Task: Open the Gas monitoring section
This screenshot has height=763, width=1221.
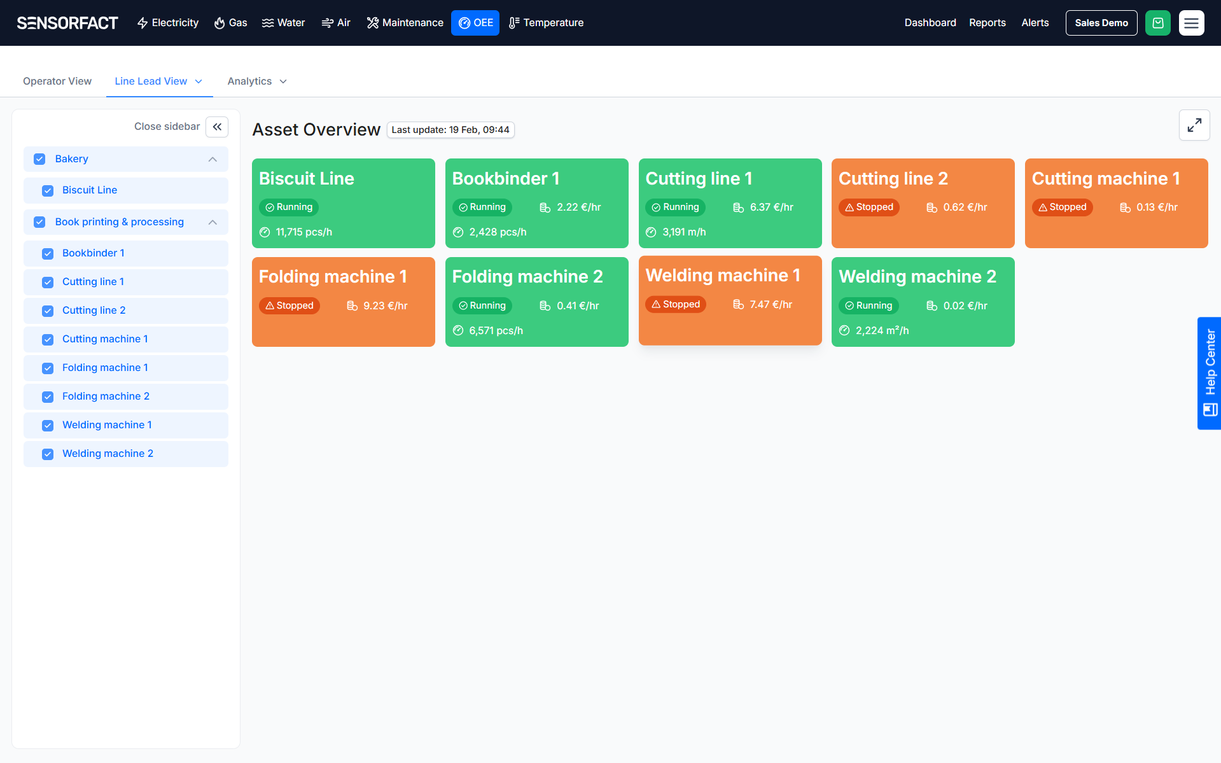Action: pyautogui.click(x=230, y=23)
